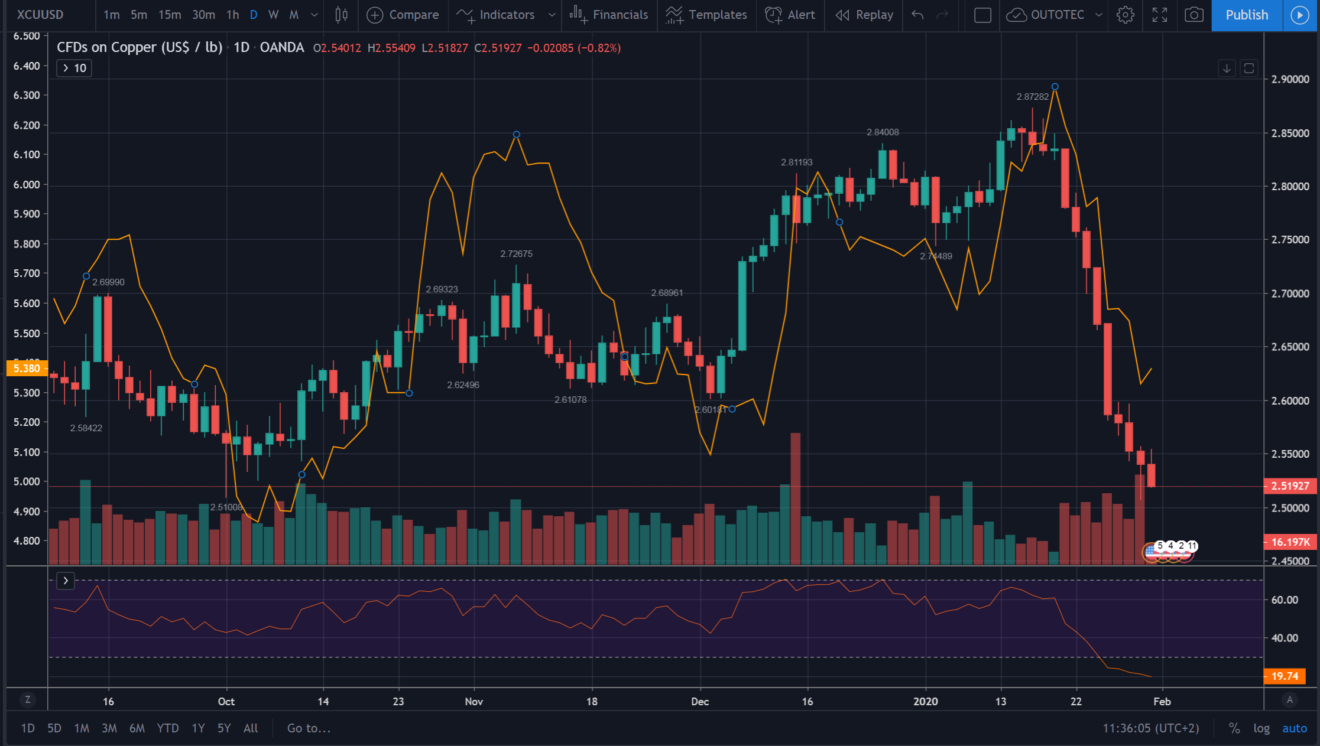The image size is (1320, 746).
Task: Open the timeframe interval dropdown arrow
Action: 314,15
